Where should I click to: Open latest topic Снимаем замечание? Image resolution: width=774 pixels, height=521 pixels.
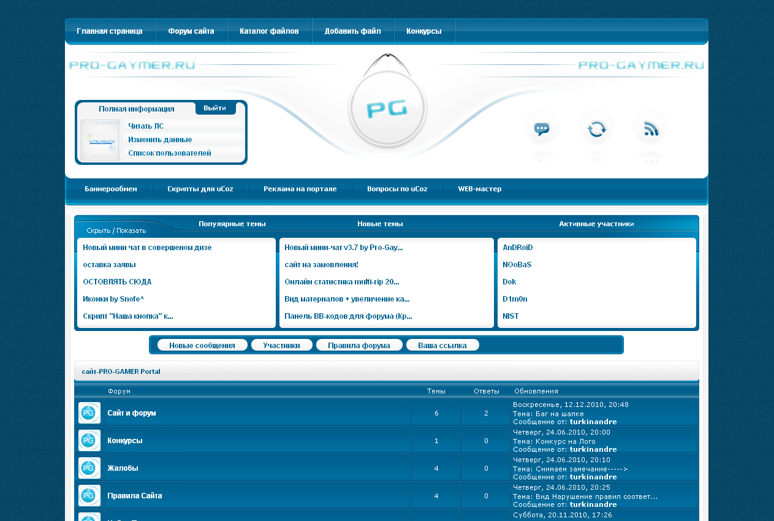click(582, 469)
